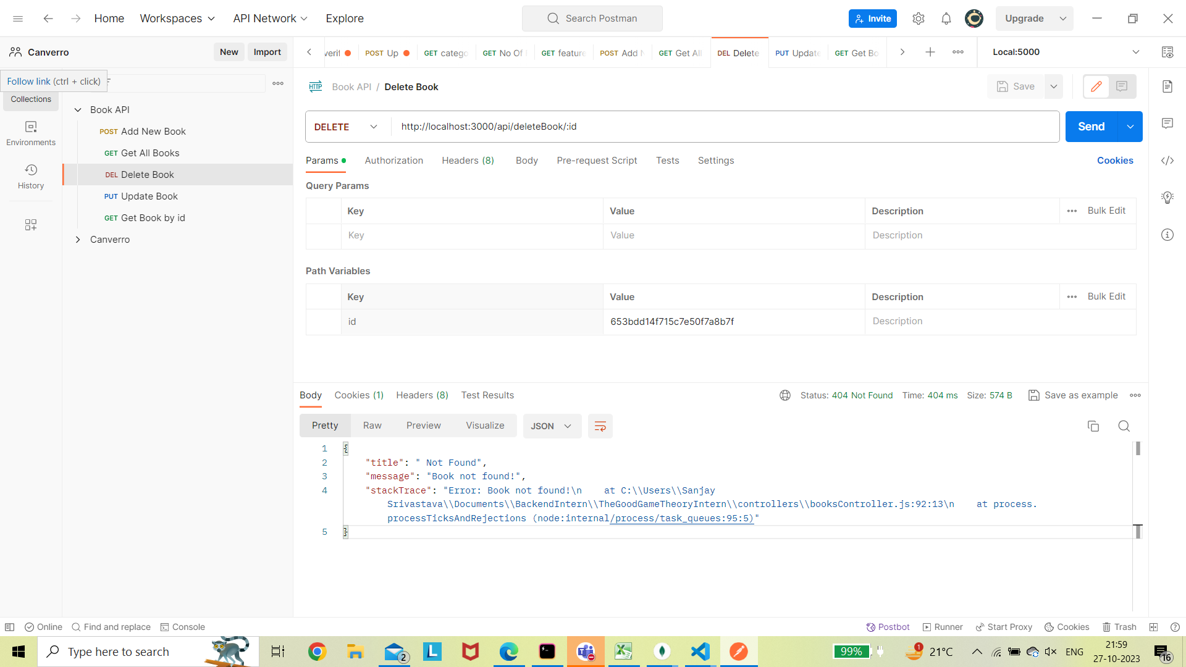Toggle line wrapping in the response viewer
Screen dimensions: 1186x667
tap(600, 426)
